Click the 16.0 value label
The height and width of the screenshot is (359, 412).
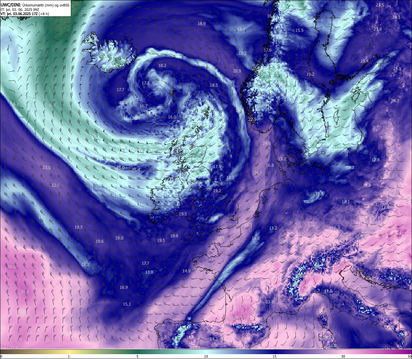coord(172,117)
